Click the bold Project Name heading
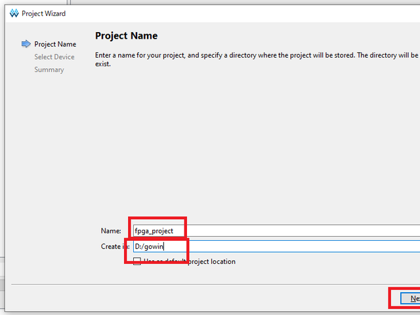 [x=126, y=36]
